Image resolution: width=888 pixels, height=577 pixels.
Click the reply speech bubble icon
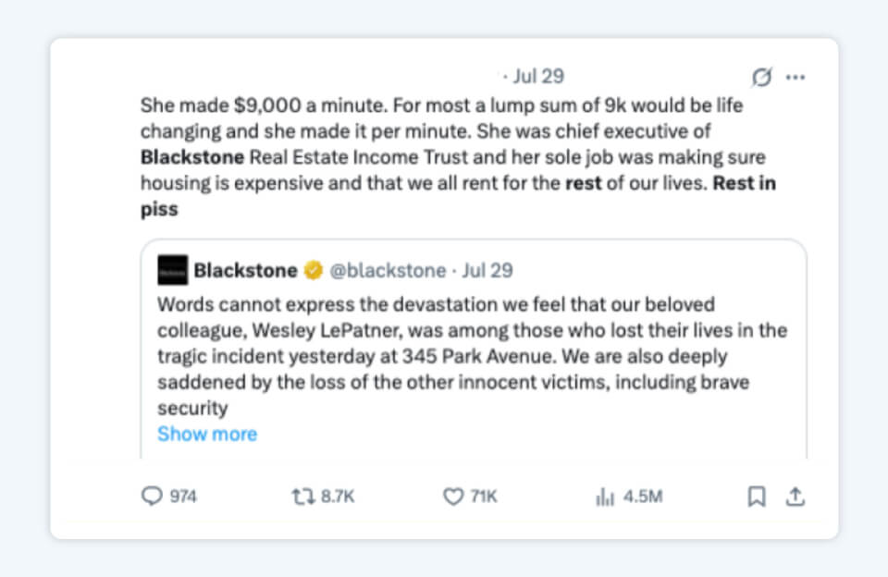tap(151, 497)
